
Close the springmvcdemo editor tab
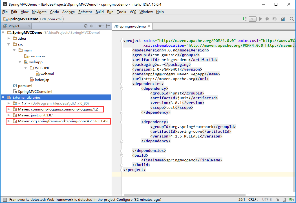[149, 26]
